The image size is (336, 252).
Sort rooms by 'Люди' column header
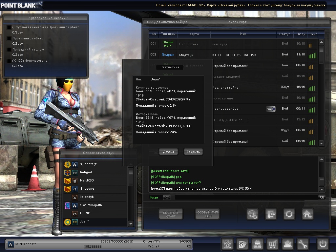pos(301,34)
